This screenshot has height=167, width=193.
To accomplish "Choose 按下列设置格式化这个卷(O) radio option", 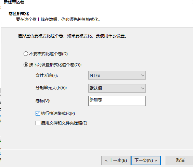I will point(26,65).
